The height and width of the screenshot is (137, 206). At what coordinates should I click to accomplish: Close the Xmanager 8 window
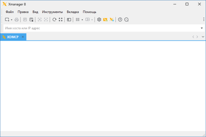[199, 4]
